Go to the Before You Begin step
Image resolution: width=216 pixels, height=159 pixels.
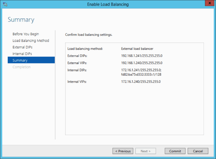coord(26,34)
